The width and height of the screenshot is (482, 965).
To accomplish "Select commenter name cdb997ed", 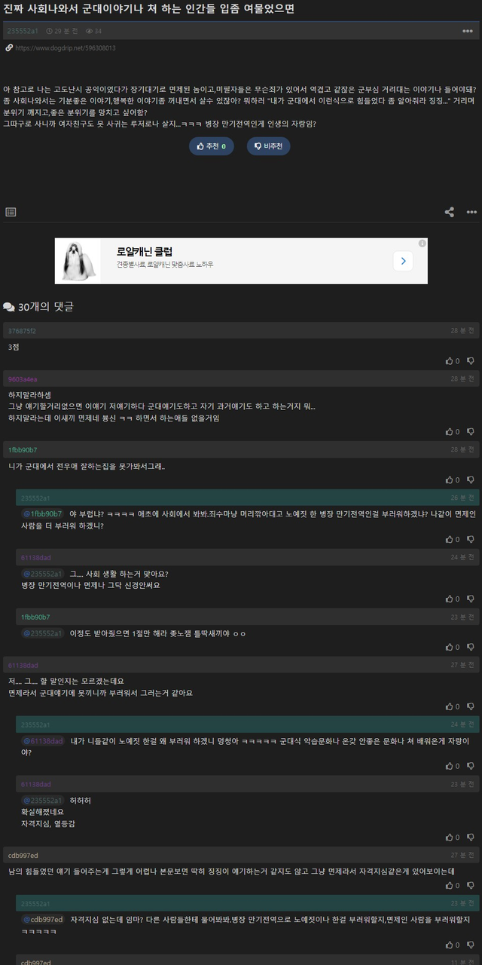I will pos(23,855).
